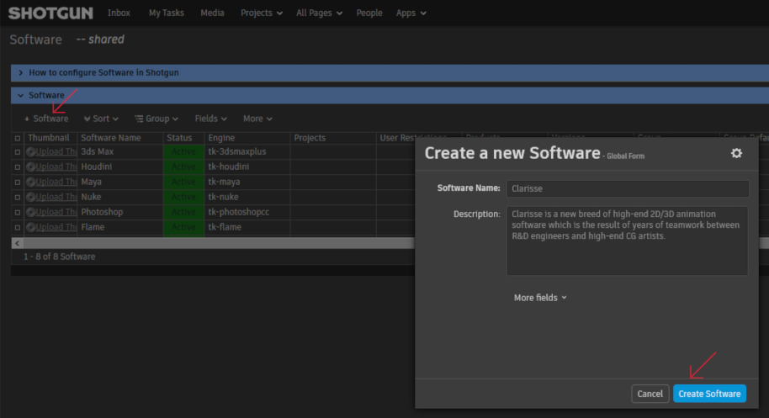
Task: Tick the select-all checkbox in table header
Action: pos(18,138)
